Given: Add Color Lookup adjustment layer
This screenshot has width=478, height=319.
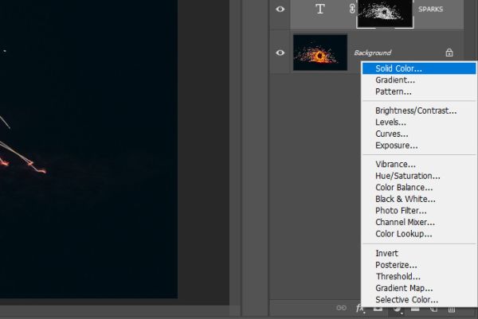Looking at the screenshot, I should (x=419, y=234).
